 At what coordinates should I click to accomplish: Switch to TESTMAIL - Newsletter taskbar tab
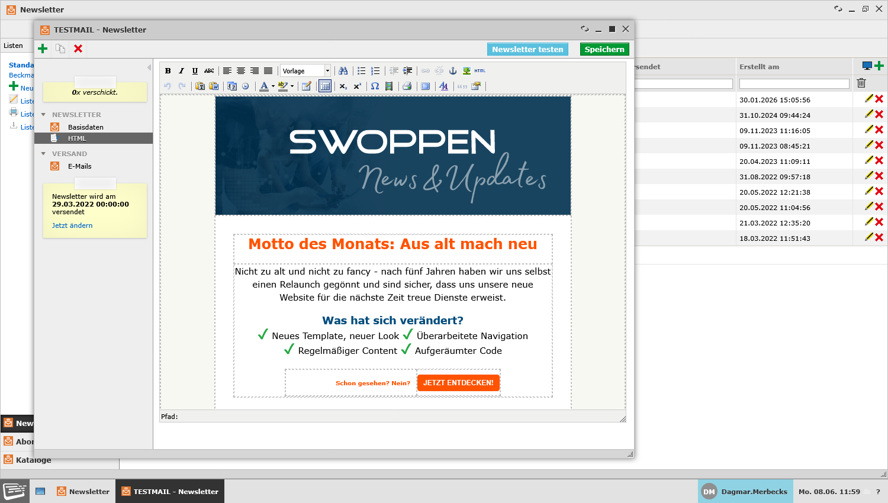pos(170,491)
